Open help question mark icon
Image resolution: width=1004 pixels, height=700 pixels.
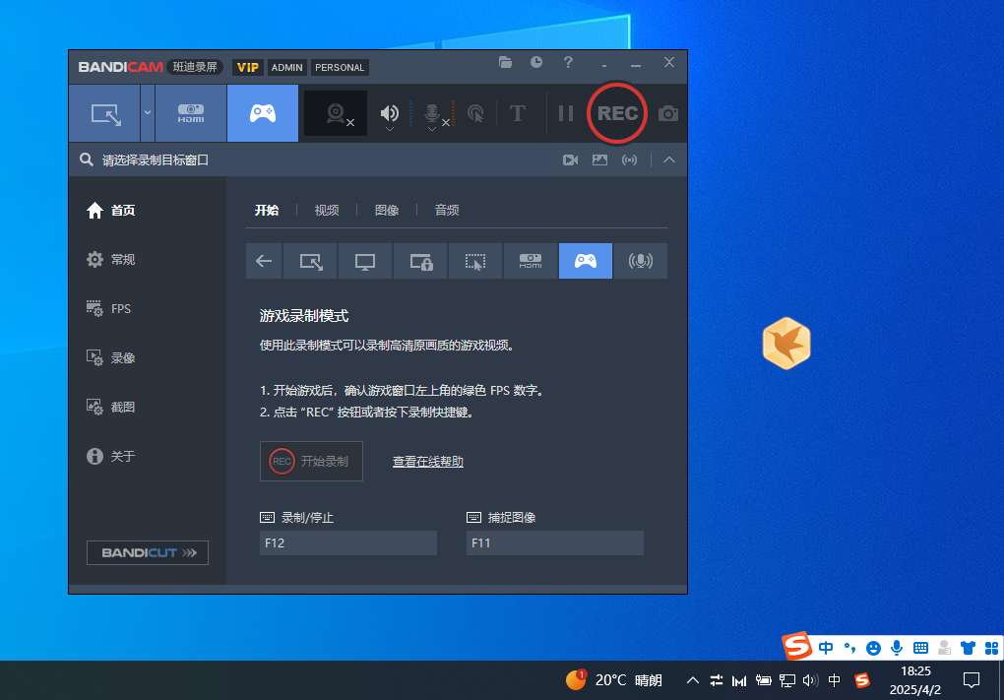coord(568,62)
